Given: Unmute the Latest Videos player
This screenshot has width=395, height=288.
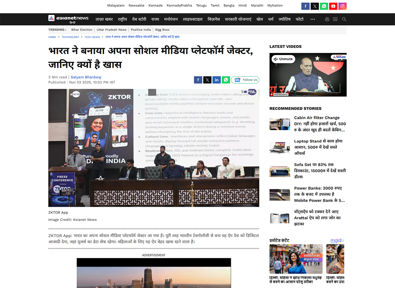Looking at the screenshot, I should click(x=283, y=59).
